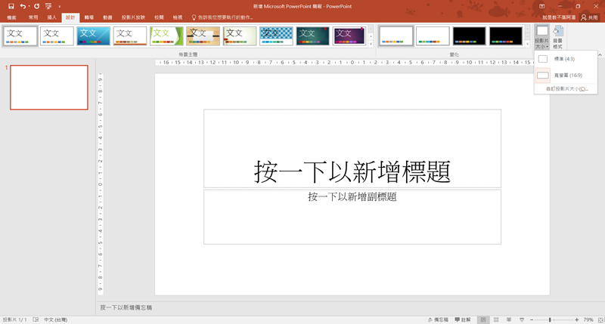Click the fit slide to window icon
Image resolution: width=605 pixels, height=324 pixels.
pos(600,319)
